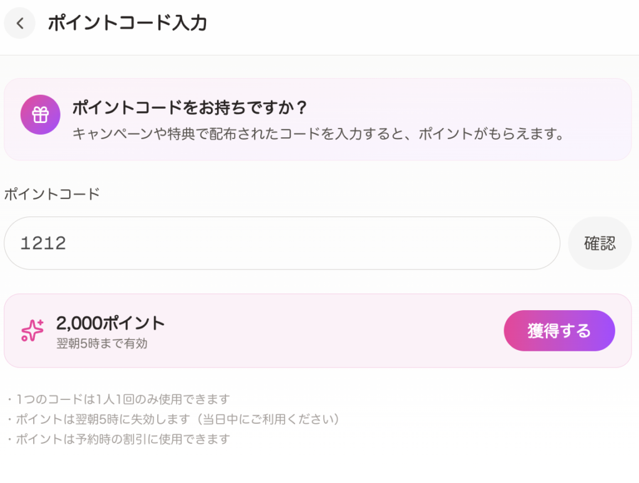Viewport: 639px width, 483px height.
Task: Click the 翌朝5時まで有効 expiry text
Action: [102, 343]
